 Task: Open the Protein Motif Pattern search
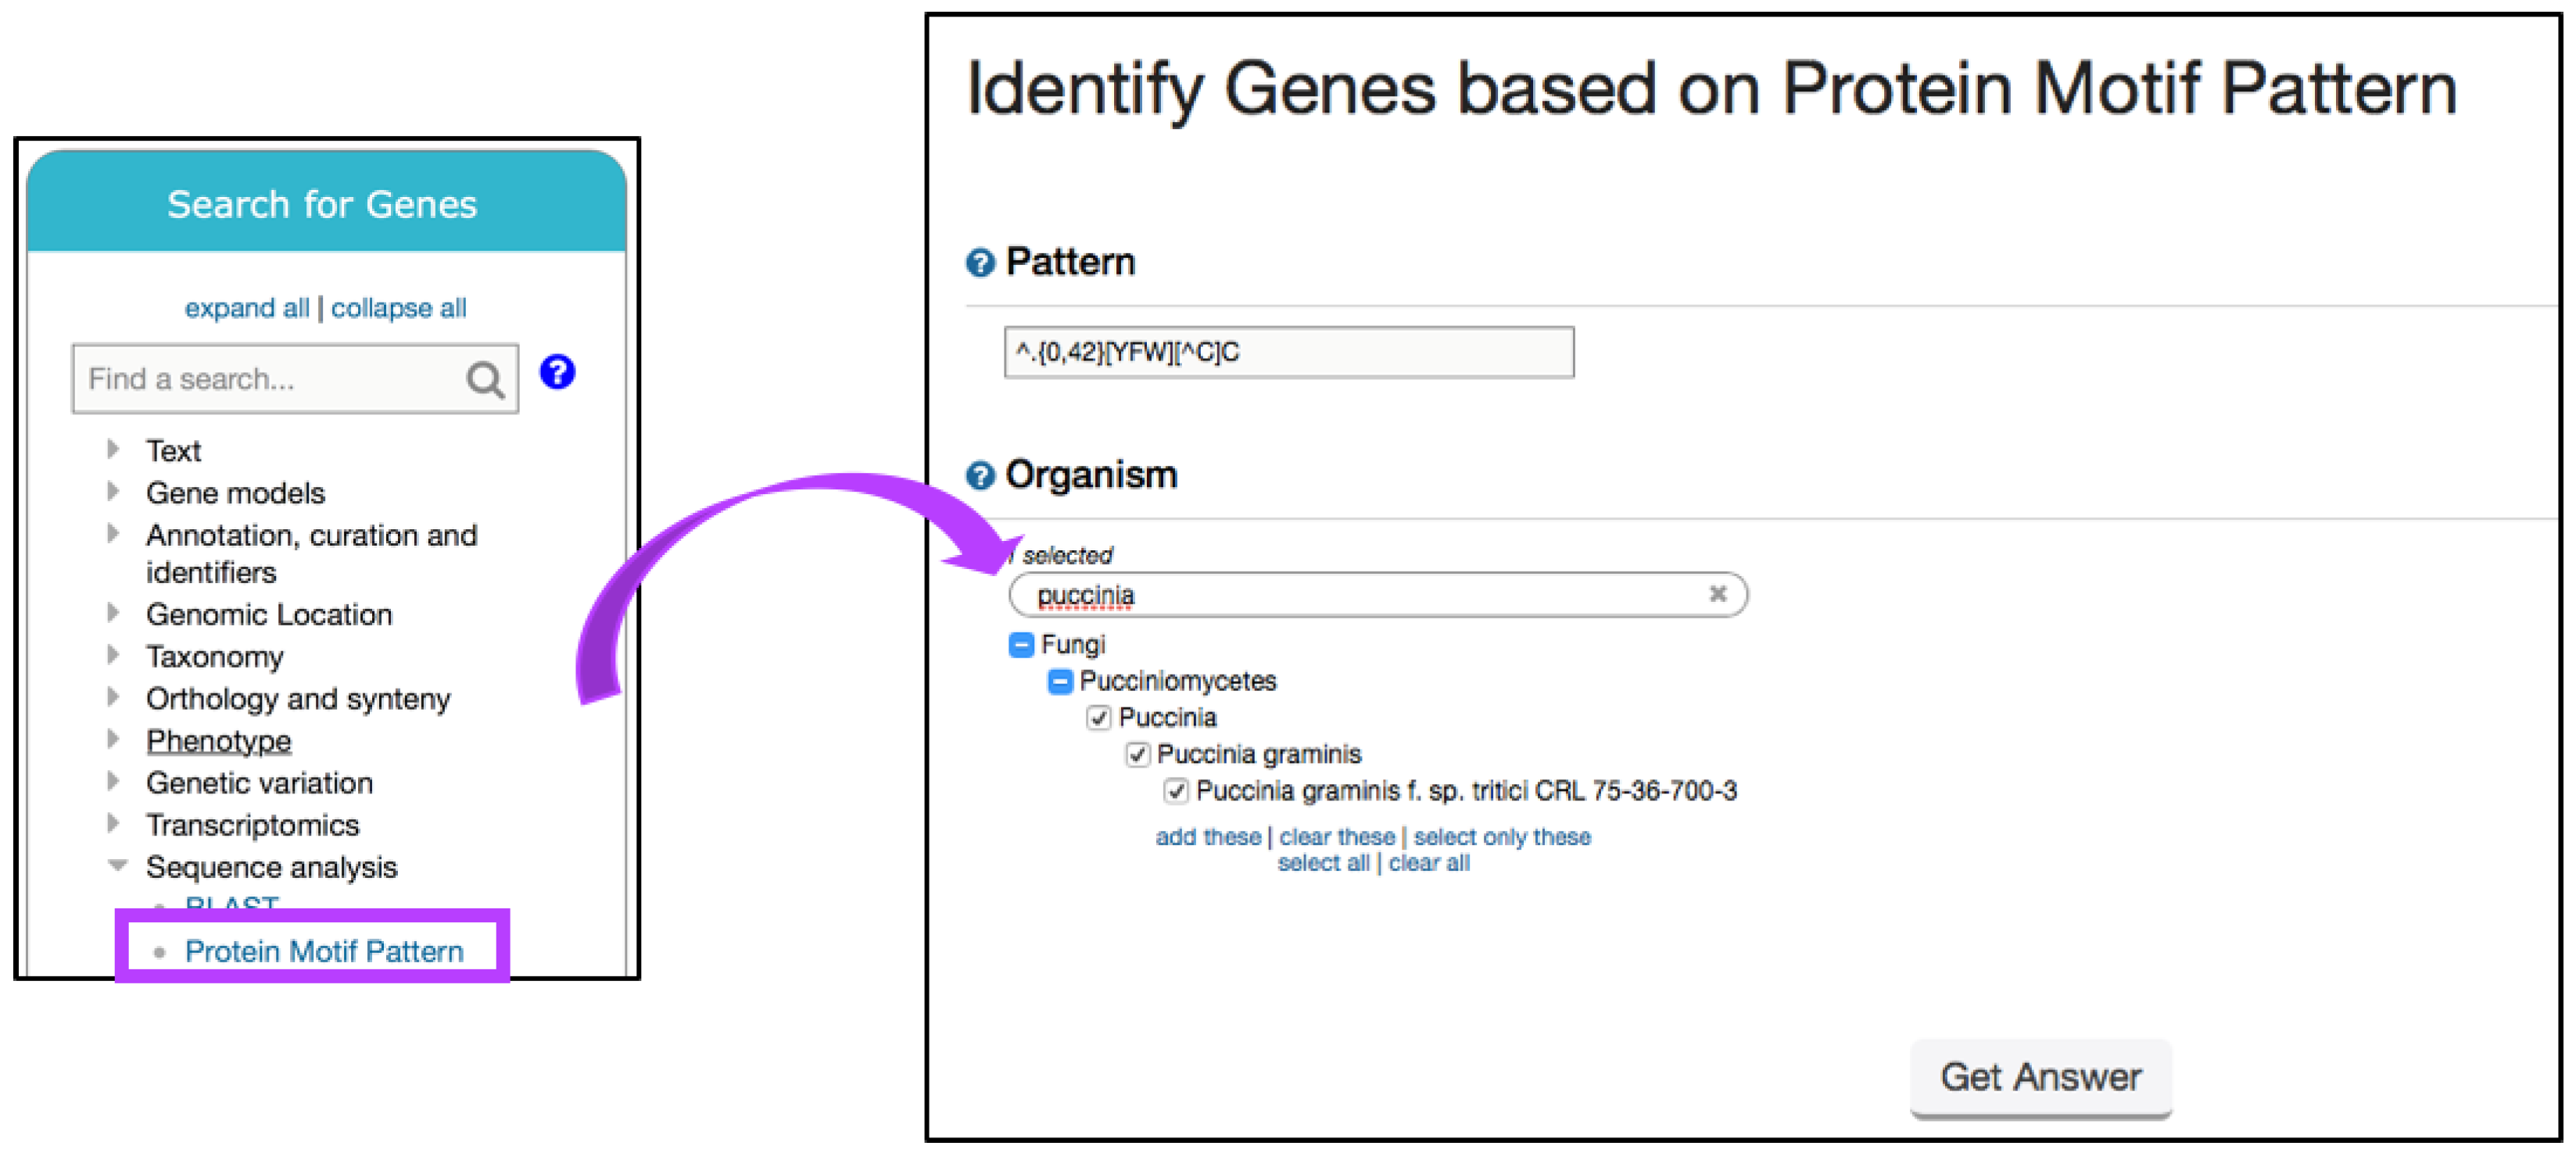(324, 951)
